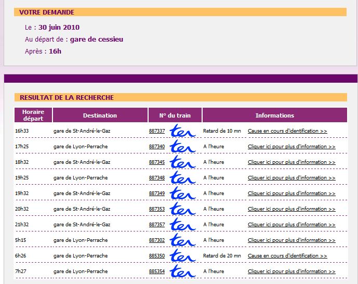View delay cause for the 16h33 train

pos(287,131)
